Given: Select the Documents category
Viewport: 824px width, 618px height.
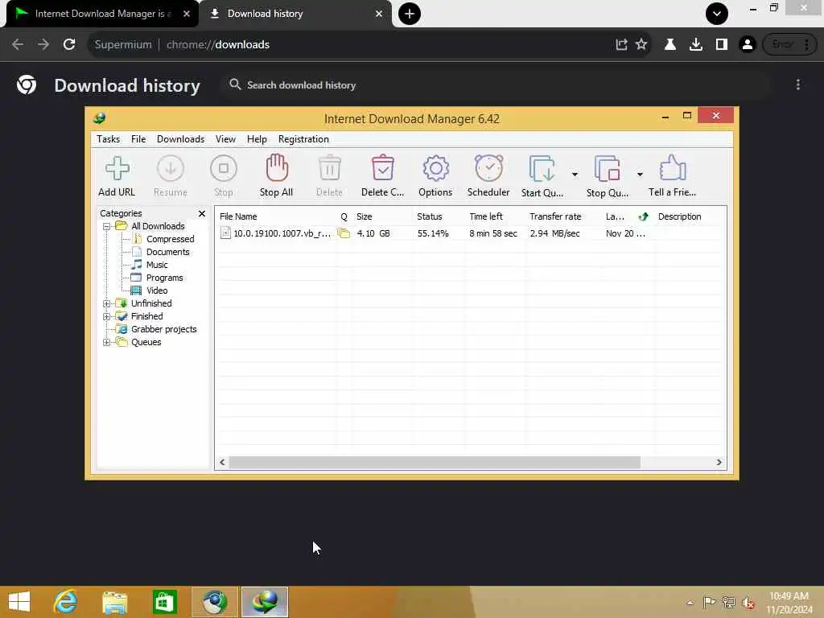Looking at the screenshot, I should point(167,252).
